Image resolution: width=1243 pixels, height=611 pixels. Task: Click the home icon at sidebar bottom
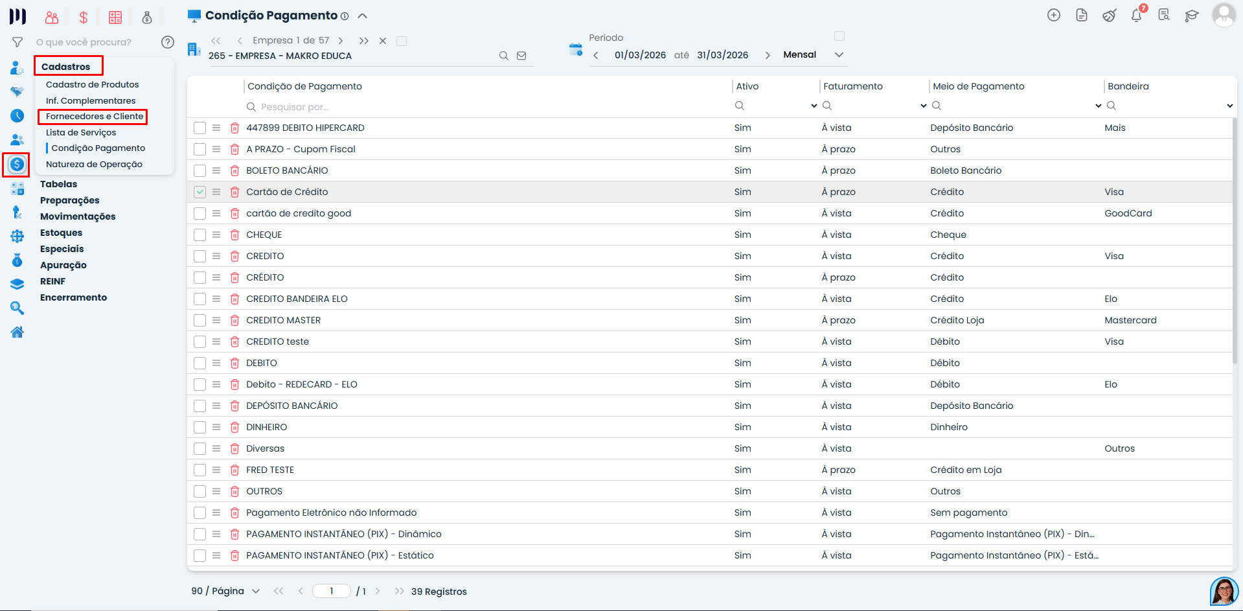tap(16, 332)
